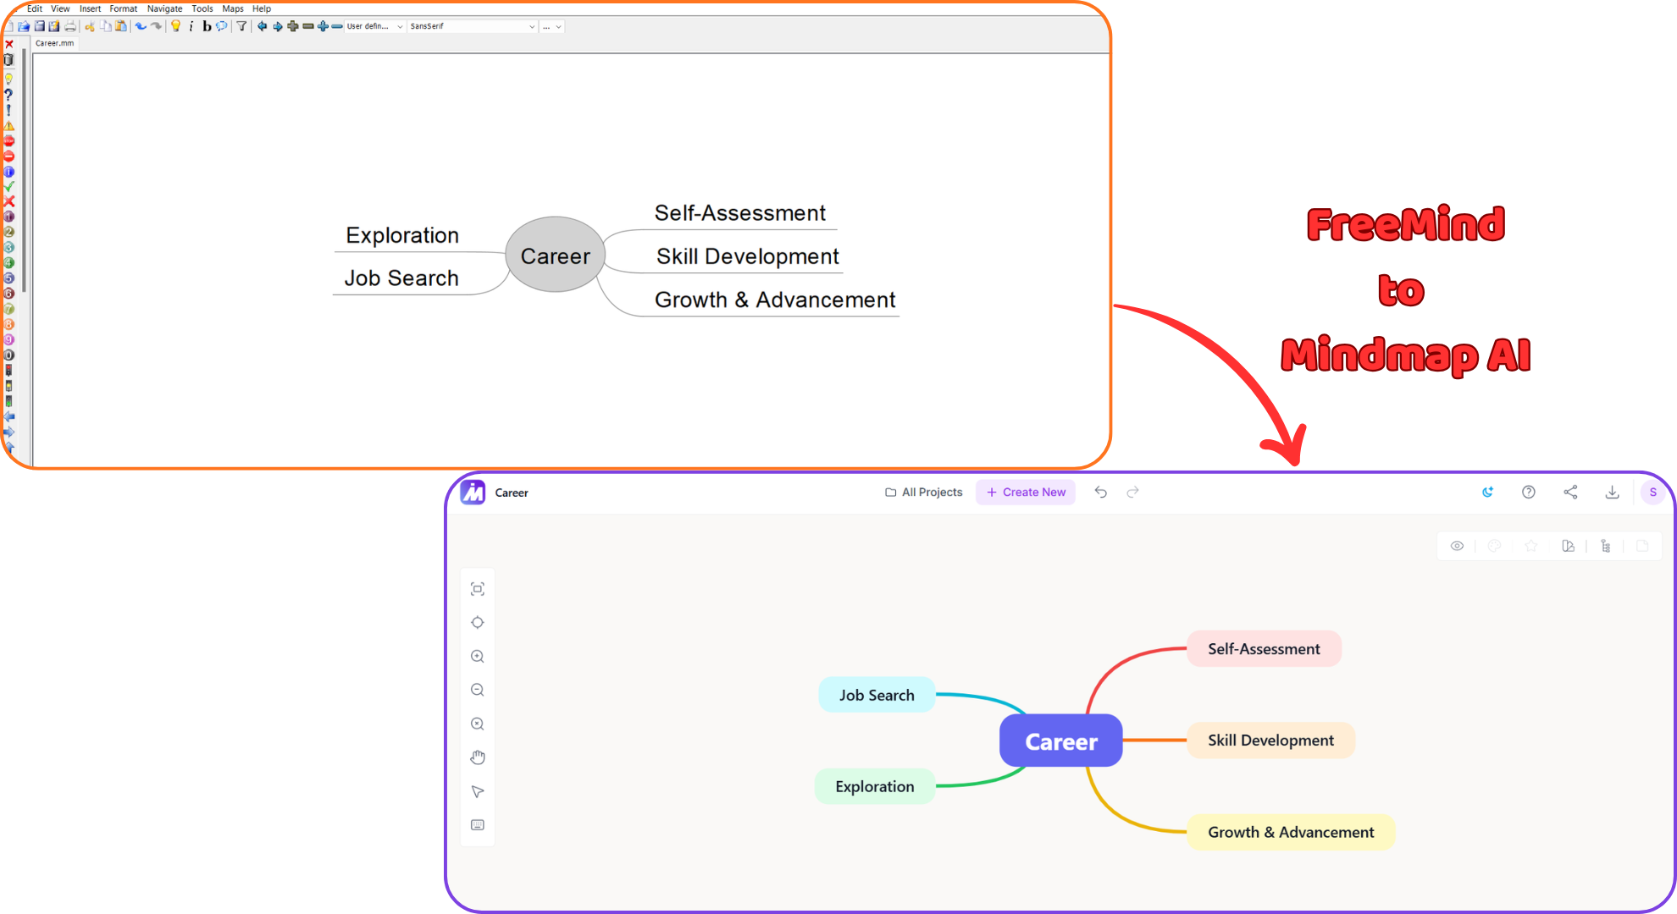Click the olive plus icon in FreeMind toolbar
The image size is (1677, 914).
point(293,26)
